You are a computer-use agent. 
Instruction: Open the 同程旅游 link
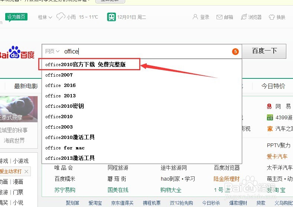118,168
